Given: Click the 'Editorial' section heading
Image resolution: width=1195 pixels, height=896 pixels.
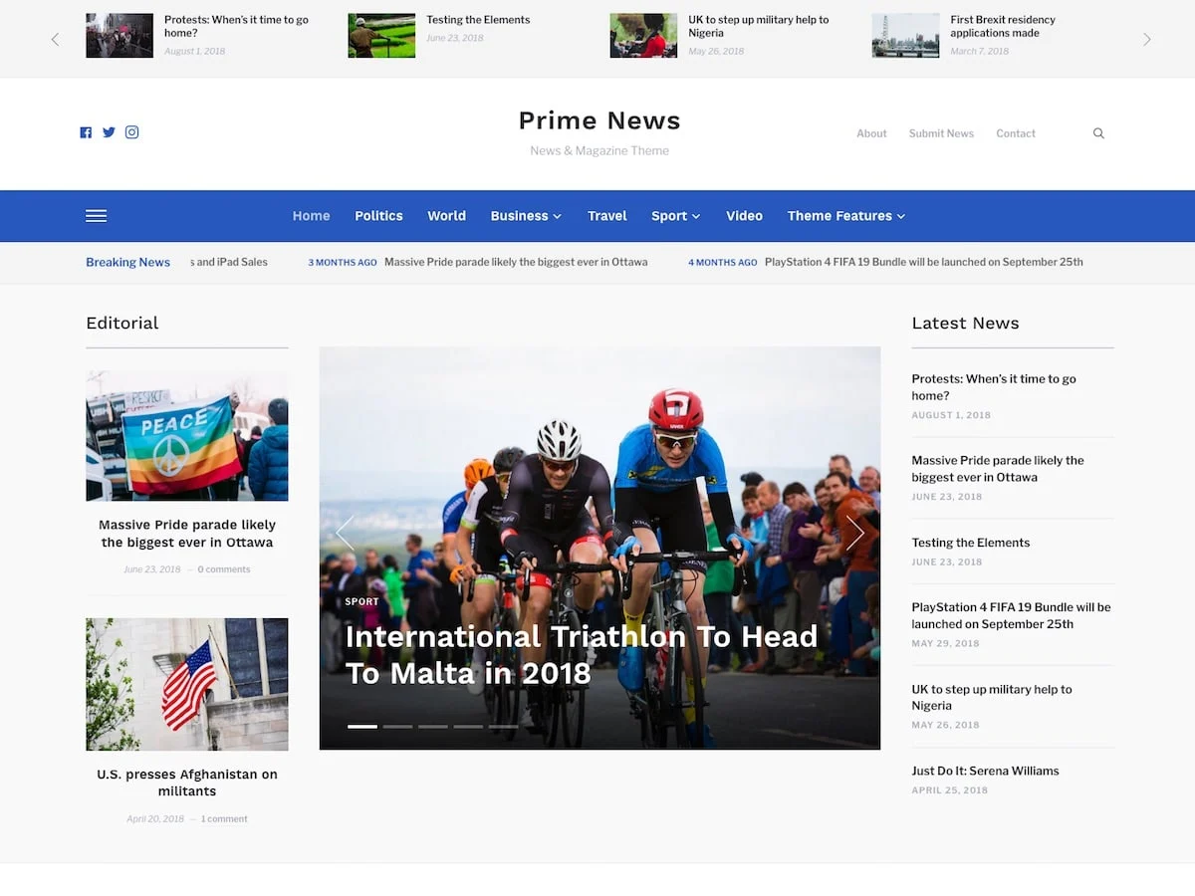Looking at the screenshot, I should (122, 323).
